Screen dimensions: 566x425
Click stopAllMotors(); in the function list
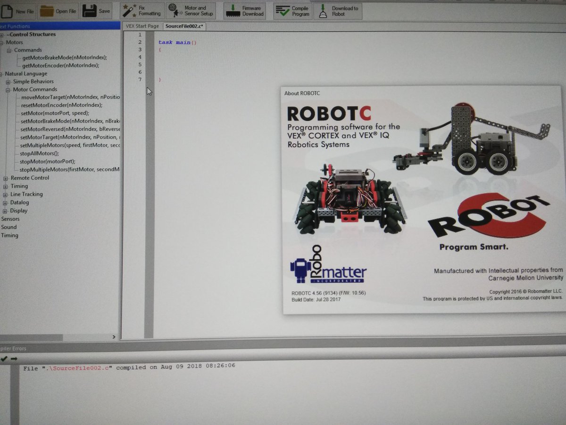coord(39,153)
